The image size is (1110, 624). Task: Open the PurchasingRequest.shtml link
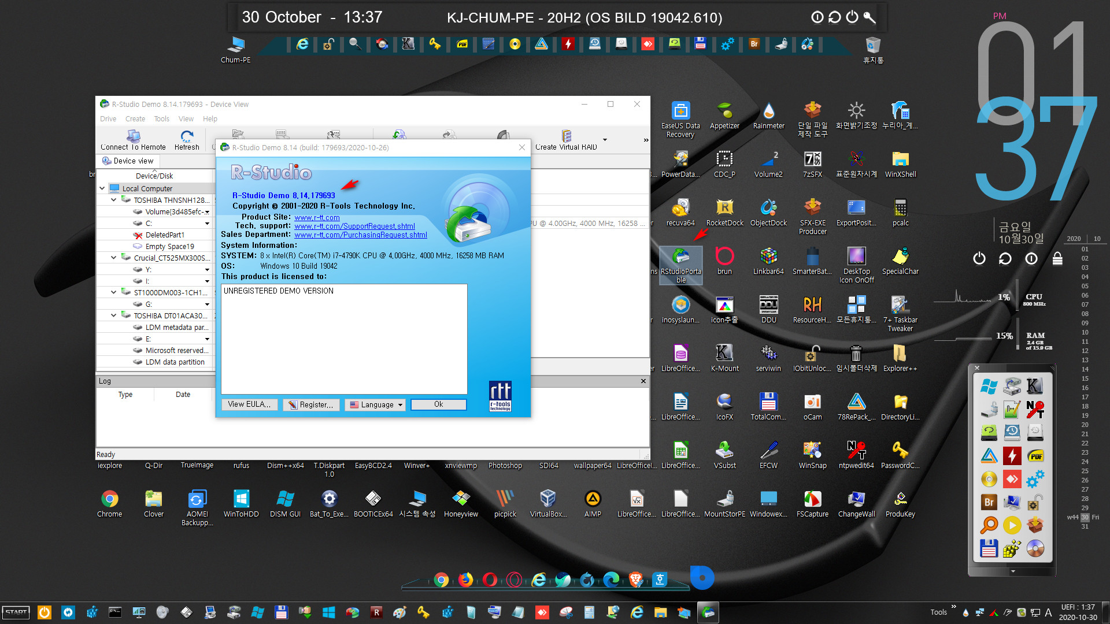tap(361, 235)
